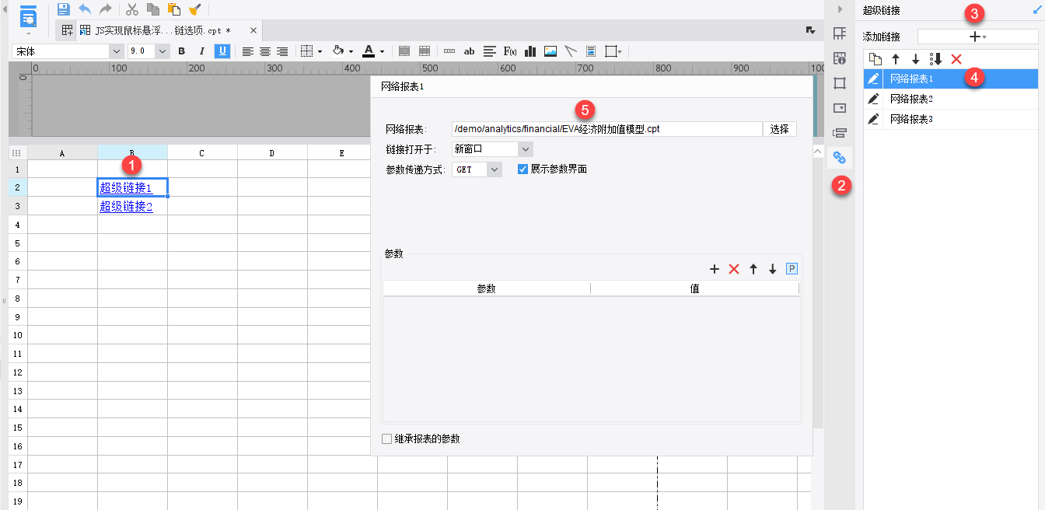1045x510 pixels.
Task: Toggle the 展示参数界面 checkbox
Action: coord(523,169)
